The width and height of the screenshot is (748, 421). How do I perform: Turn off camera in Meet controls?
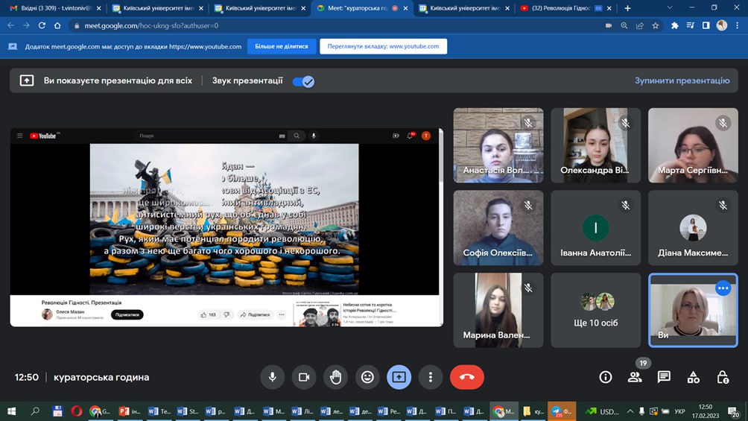coord(304,377)
